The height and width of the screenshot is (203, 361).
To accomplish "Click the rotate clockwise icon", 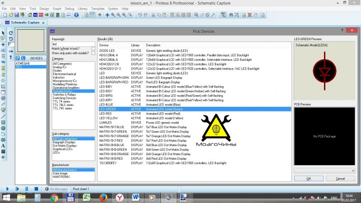I will click(x=11, y=33).
